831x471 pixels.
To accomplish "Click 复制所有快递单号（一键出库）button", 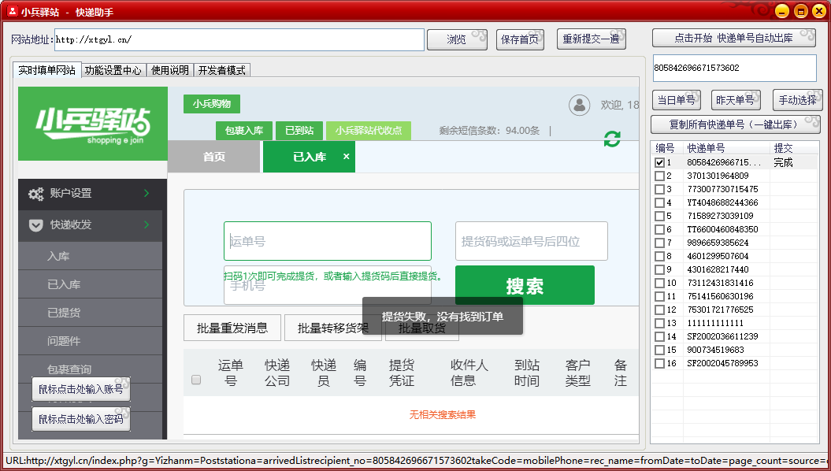I will (x=736, y=124).
